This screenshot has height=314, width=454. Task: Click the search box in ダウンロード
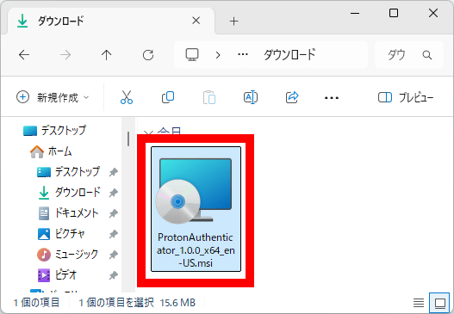click(x=409, y=55)
